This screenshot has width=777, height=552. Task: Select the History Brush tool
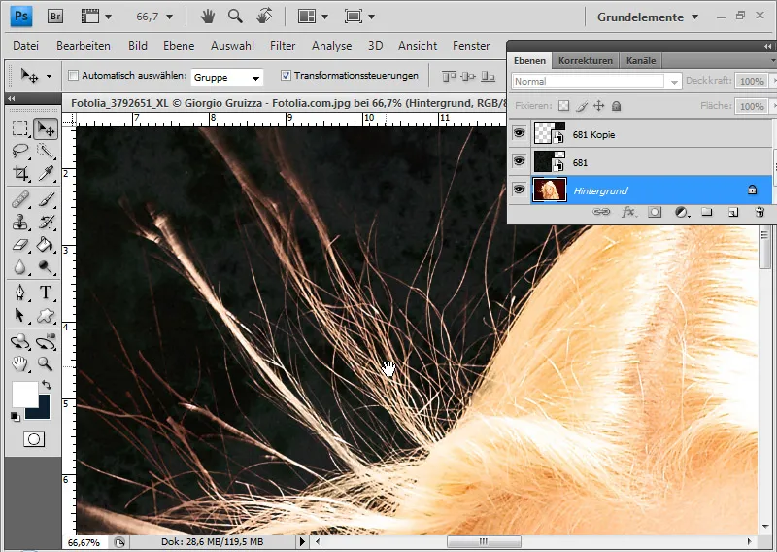pos(46,222)
